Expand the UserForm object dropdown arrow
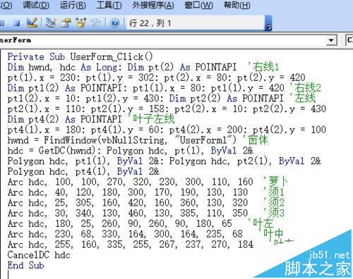The image size is (353, 279). 331,40
